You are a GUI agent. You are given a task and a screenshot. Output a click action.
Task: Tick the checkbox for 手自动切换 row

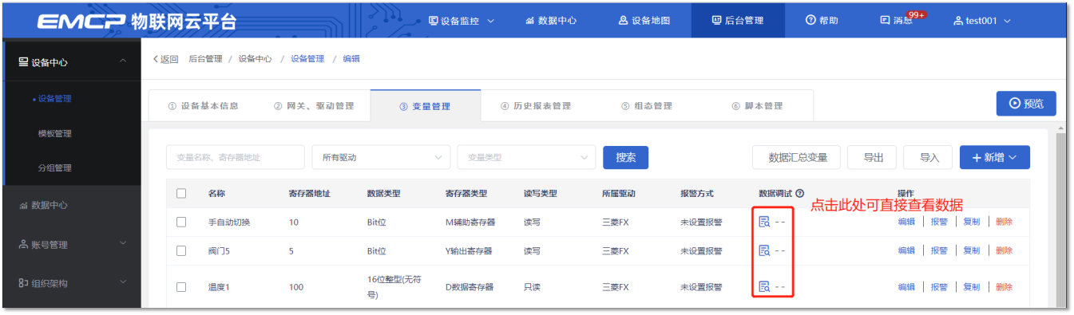181,222
